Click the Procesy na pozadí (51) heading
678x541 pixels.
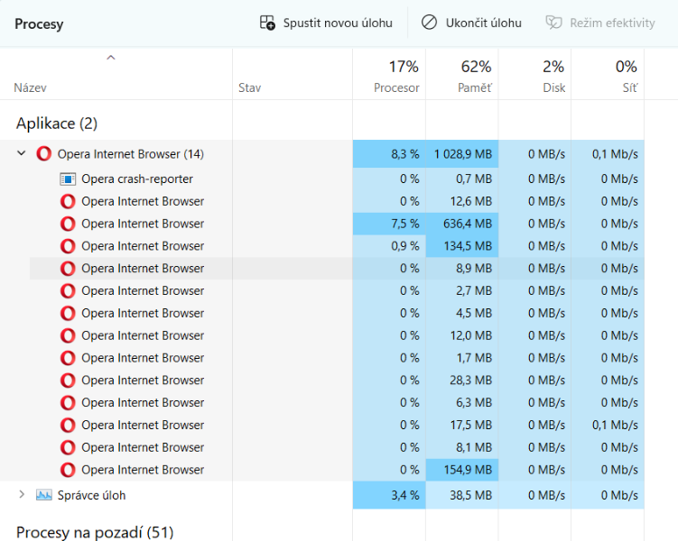tap(95, 532)
